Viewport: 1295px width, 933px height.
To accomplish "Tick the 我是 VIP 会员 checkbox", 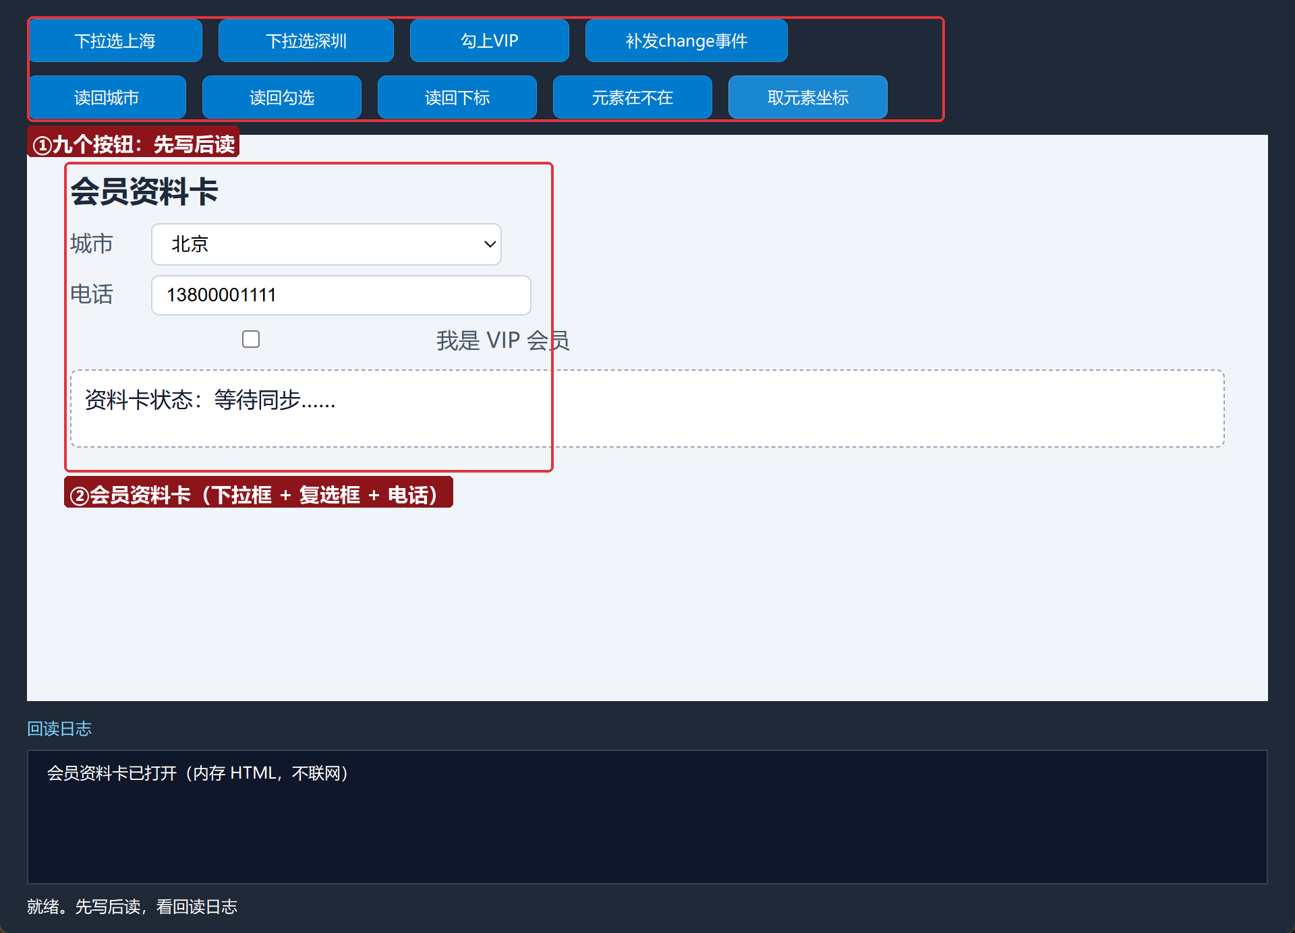I will pos(251,339).
